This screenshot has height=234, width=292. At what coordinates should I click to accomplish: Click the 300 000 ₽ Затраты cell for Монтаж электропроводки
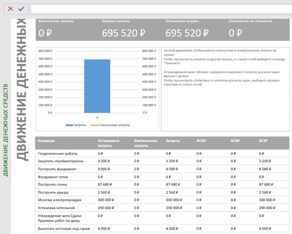pyautogui.click(x=174, y=200)
